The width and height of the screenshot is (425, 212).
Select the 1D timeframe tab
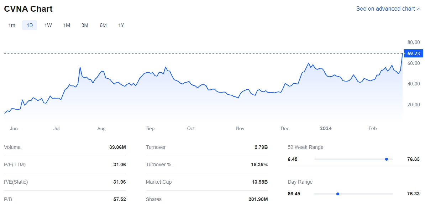[x=30, y=25]
